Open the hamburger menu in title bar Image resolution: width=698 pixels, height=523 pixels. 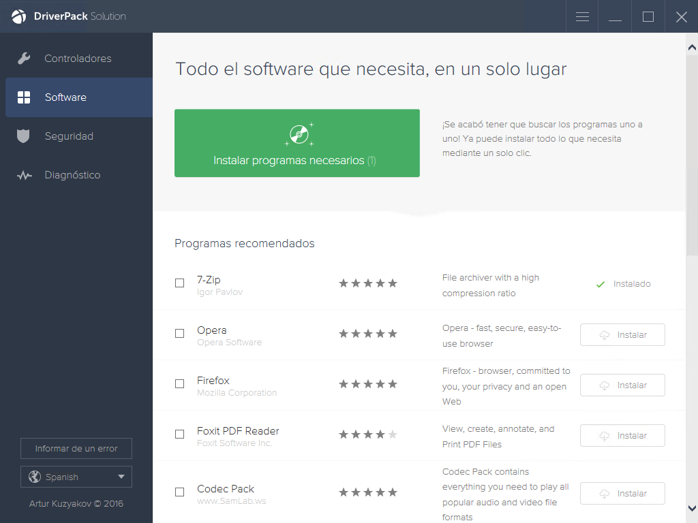click(582, 16)
